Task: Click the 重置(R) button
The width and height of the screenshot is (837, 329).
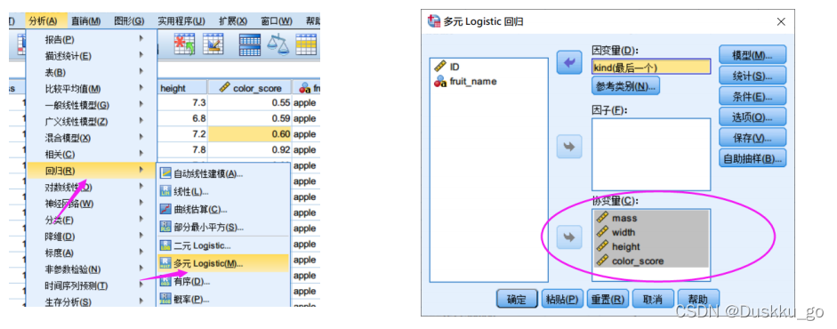Action: click(x=608, y=299)
